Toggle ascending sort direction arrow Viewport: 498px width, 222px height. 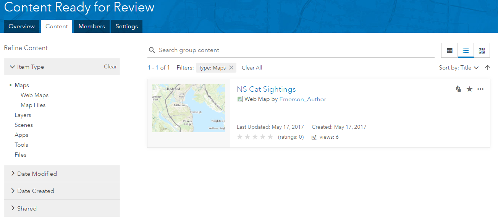pyautogui.click(x=487, y=68)
